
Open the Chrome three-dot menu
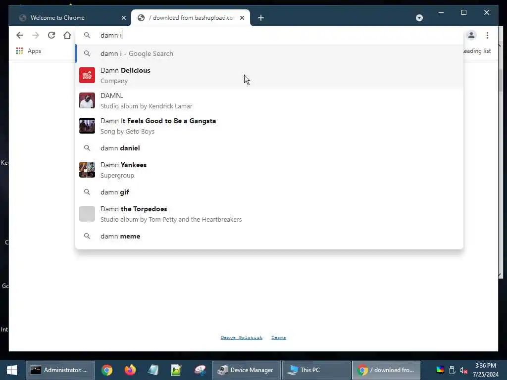pos(487,35)
